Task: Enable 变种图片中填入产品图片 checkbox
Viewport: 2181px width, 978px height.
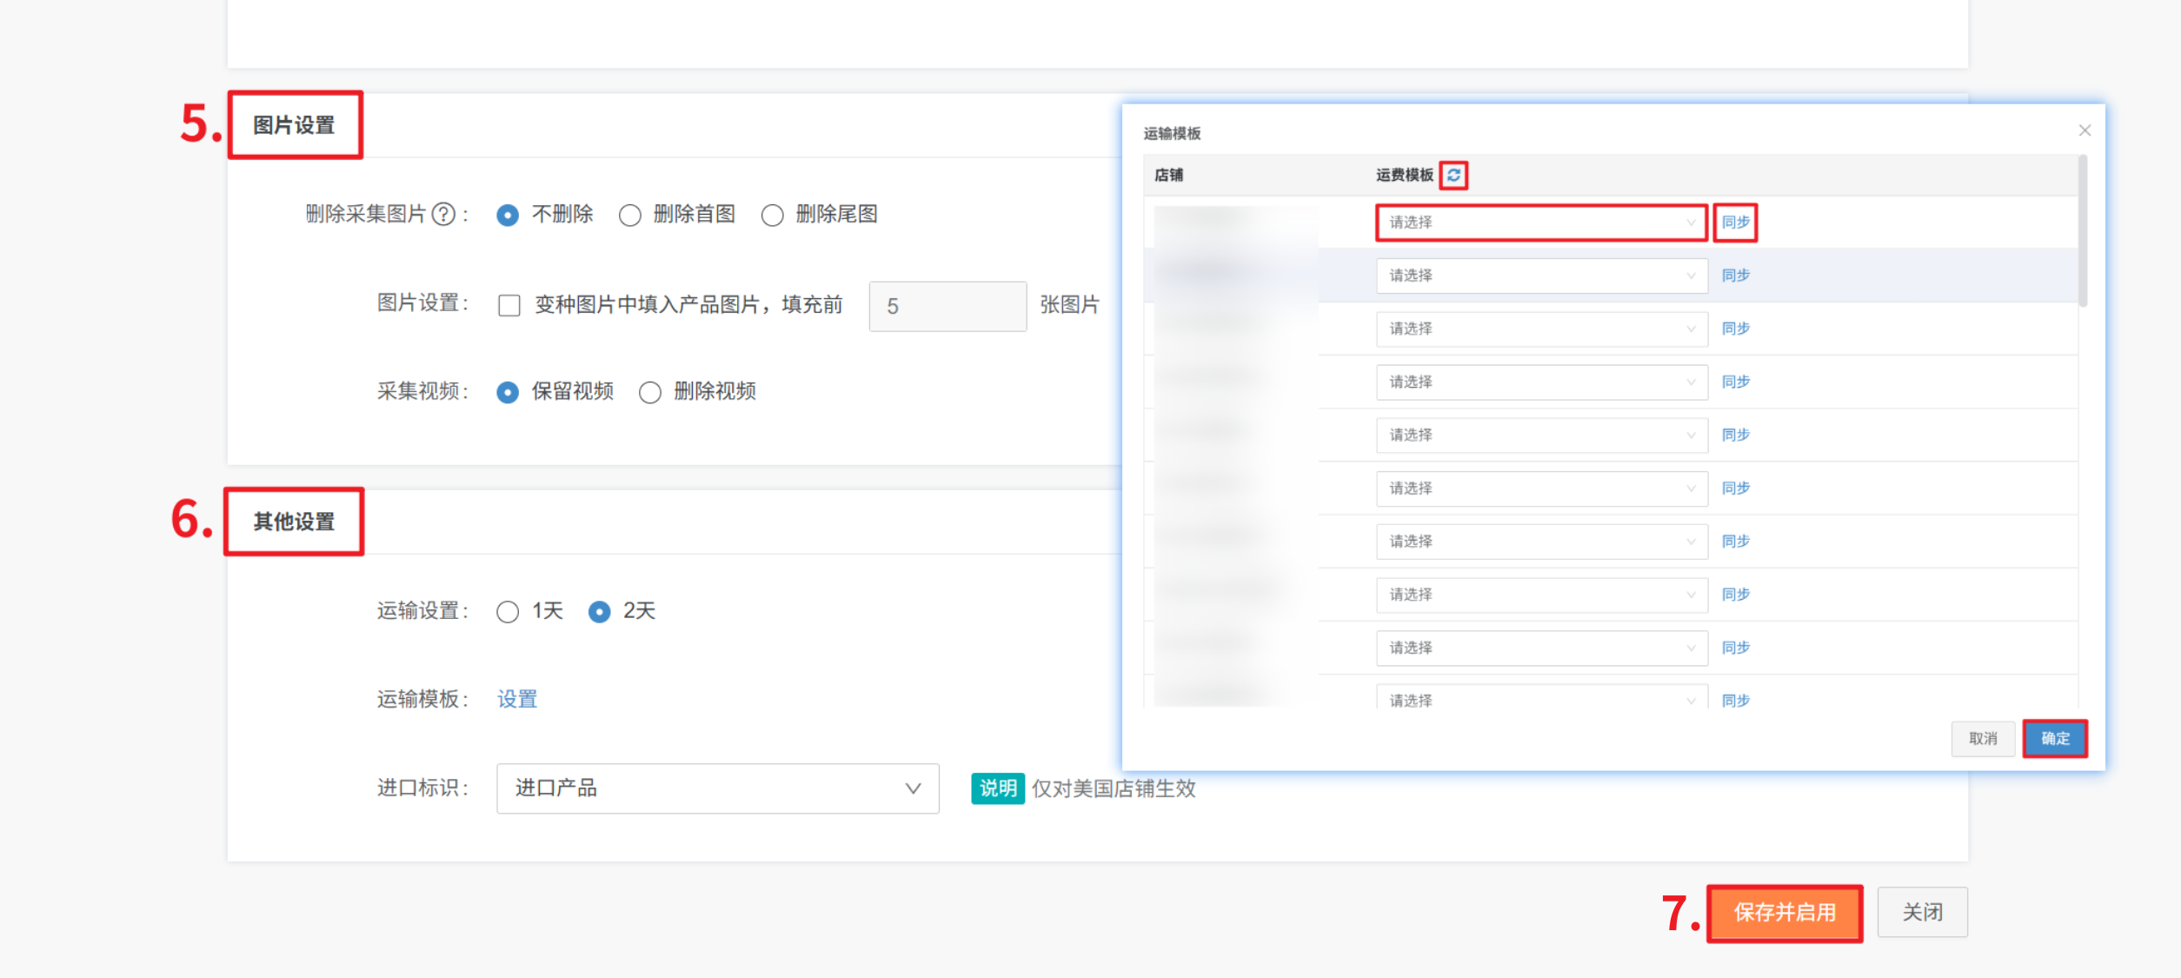Action: [509, 305]
